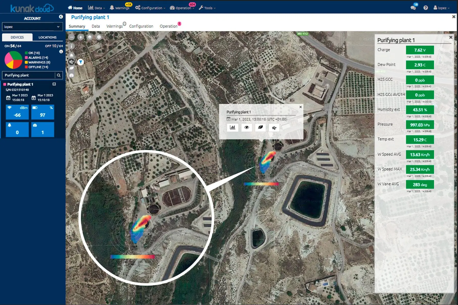Click wind icon in Purifying plant 1 popup
458x305 pixels.
pyautogui.click(x=274, y=128)
